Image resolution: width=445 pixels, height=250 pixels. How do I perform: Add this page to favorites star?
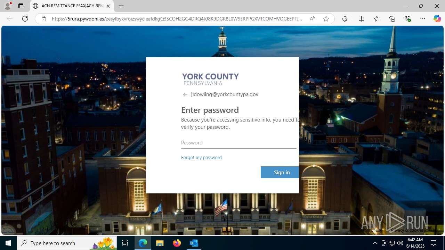tap(326, 19)
